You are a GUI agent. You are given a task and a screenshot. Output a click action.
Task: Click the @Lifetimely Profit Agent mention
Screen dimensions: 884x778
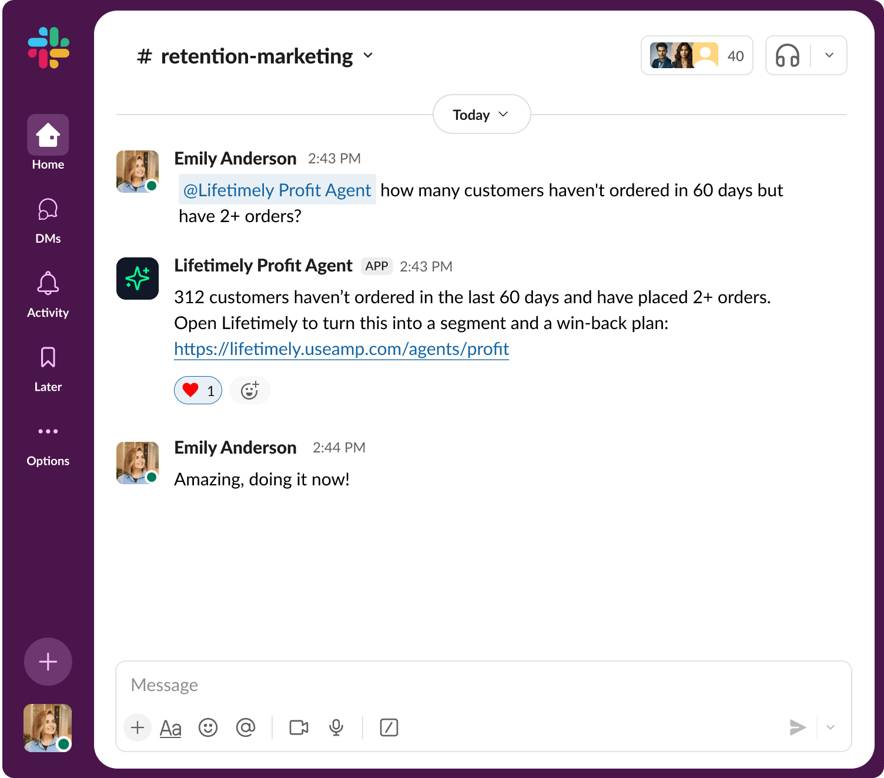[277, 190]
